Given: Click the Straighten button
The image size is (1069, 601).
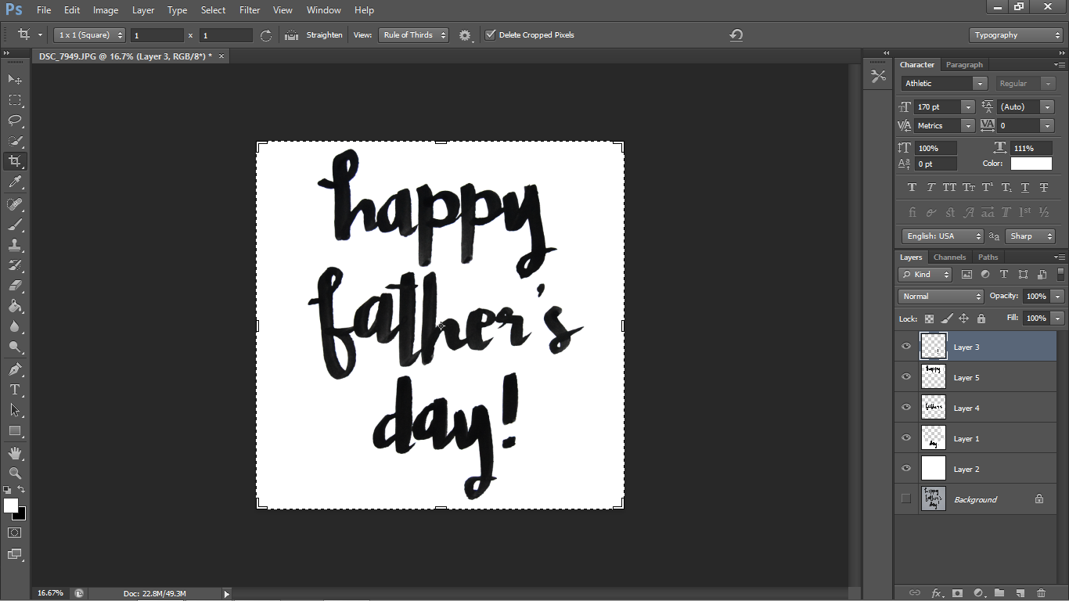Looking at the screenshot, I should [324, 34].
